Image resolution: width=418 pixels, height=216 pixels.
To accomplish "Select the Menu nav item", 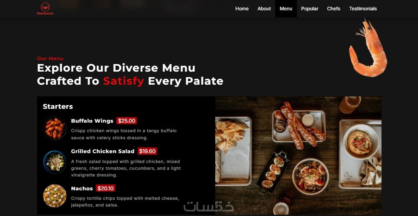I will pyautogui.click(x=286, y=9).
